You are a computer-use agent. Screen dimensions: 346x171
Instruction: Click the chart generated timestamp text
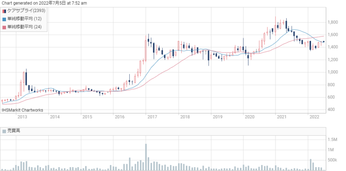pyautogui.click(x=45, y=3)
